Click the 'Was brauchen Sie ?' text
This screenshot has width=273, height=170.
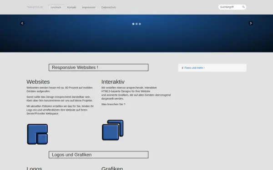point(113,104)
